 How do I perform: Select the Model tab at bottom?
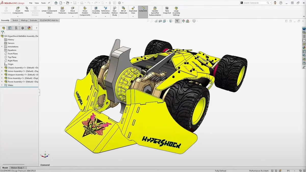tap(5, 168)
